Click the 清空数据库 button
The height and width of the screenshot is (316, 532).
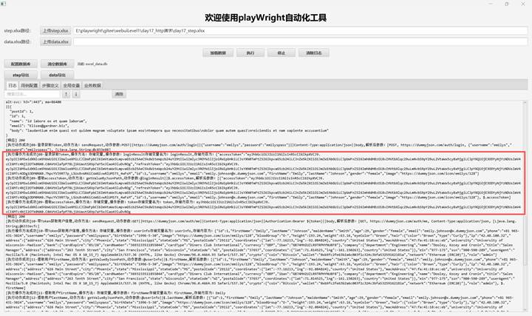tap(57, 64)
